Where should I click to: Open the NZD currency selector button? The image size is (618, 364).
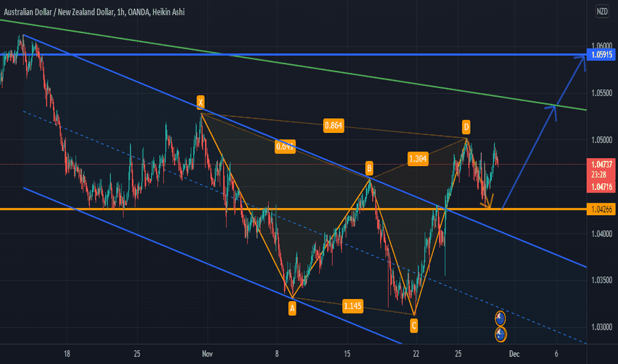click(602, 11)
